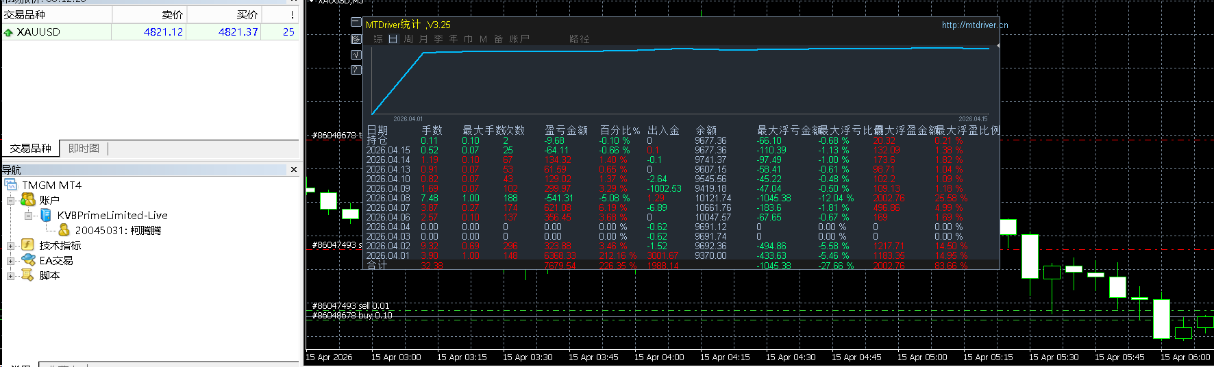This screenshot has width=1214, height=367.
Task: Collapse the KVBPrimeLimited-Live tree node
Action: [29, 216]
